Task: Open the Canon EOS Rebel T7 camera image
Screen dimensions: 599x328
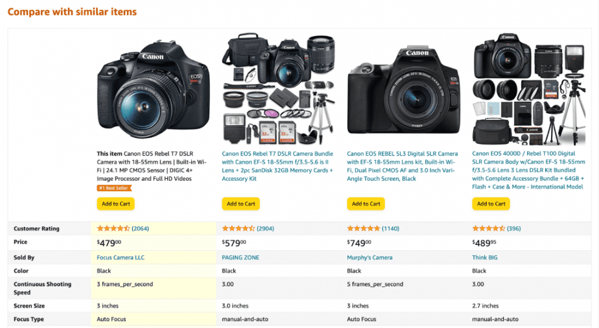Action: click(153, 89)
